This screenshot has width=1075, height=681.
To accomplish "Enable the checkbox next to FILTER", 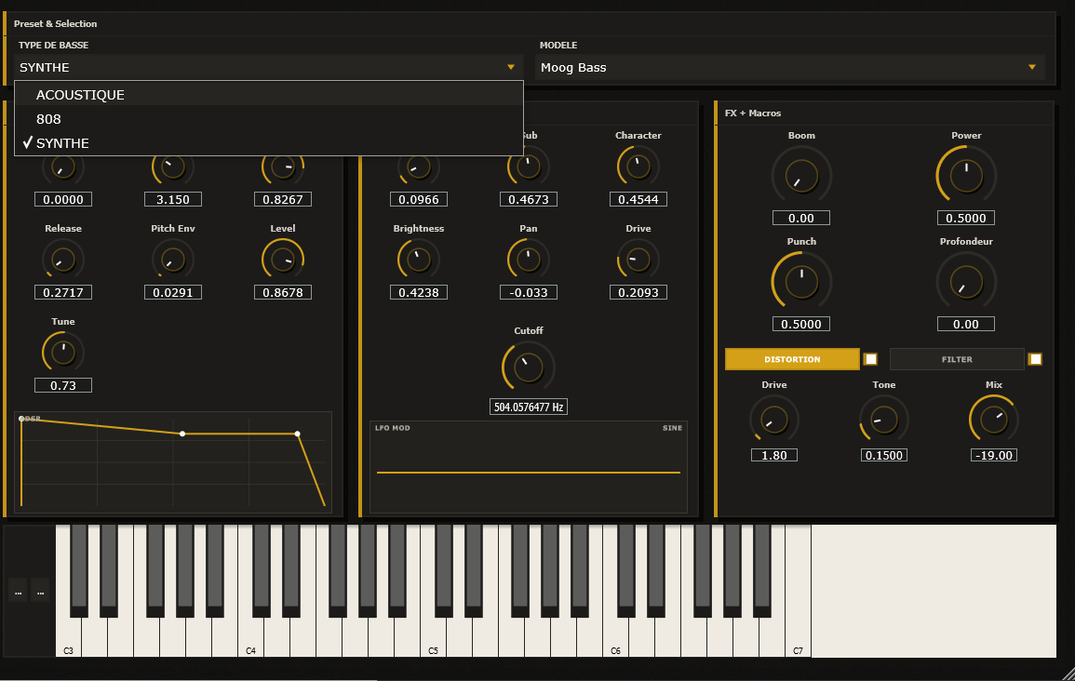I will pos(1035,359).
